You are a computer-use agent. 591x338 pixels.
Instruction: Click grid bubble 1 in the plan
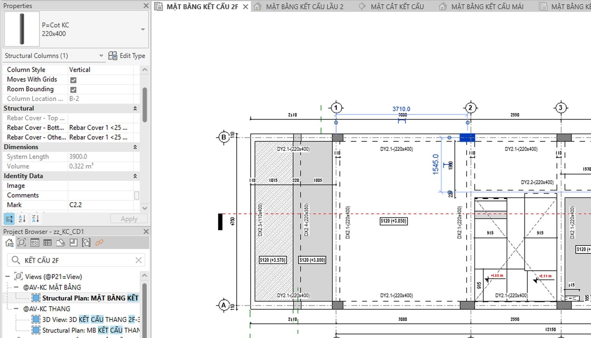pyautogui.click(x=336, y=108)
